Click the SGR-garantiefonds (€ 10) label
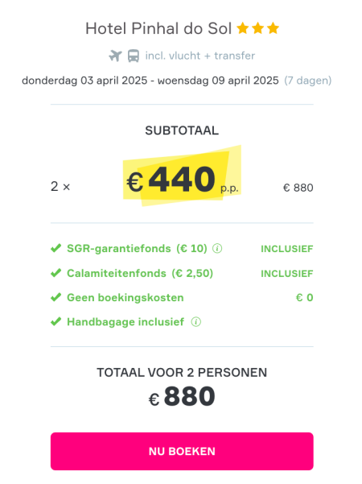 coord(137,249)
